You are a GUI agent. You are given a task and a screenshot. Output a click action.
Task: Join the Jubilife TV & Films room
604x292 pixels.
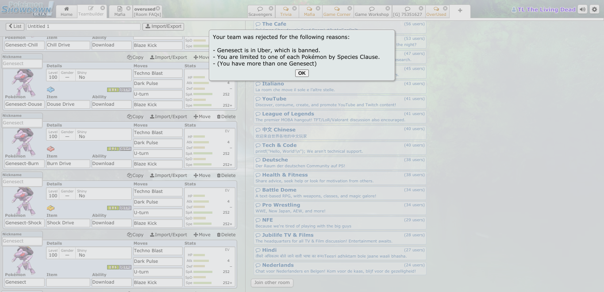click(340, 238)
